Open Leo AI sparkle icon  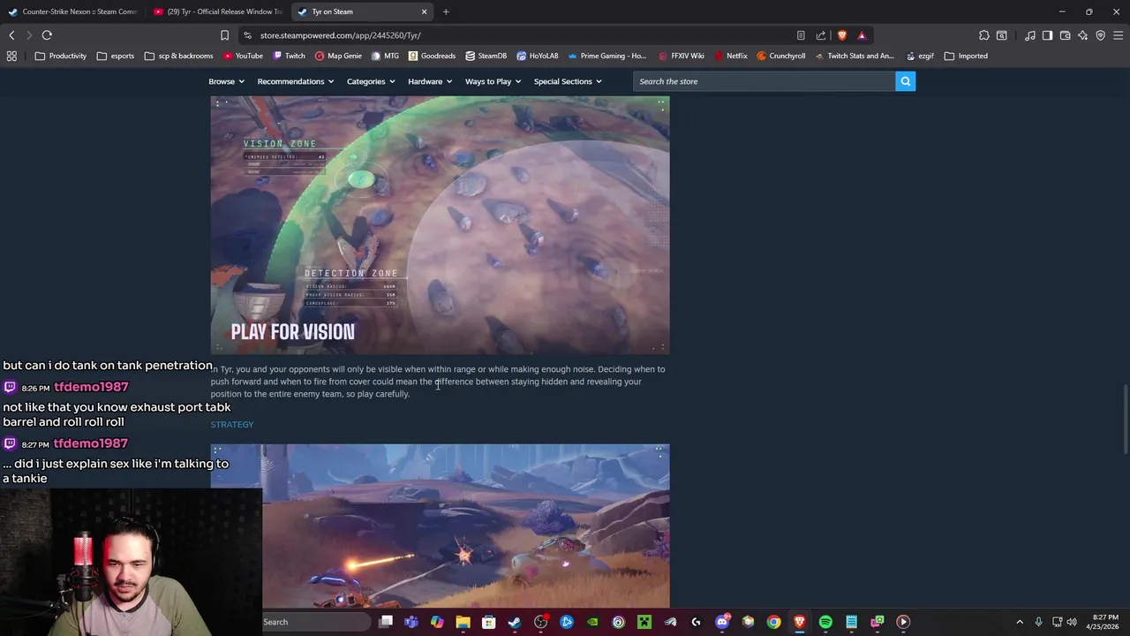[x=1083, y=35]
